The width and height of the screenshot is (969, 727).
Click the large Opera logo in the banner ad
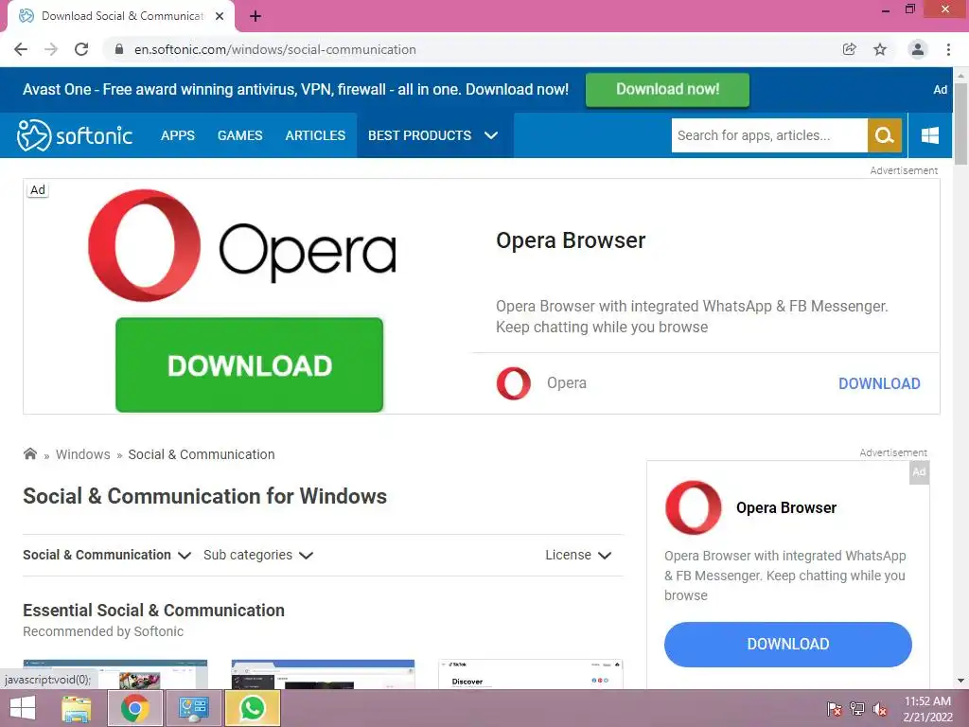click(242, 246)
